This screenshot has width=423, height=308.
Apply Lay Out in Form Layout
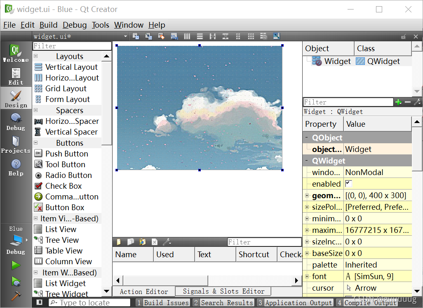point(238,36)
